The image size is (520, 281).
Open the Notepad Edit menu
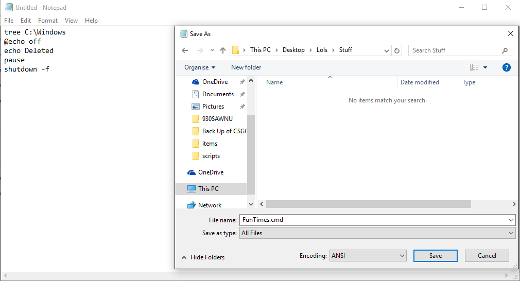(x=26, y=21)
